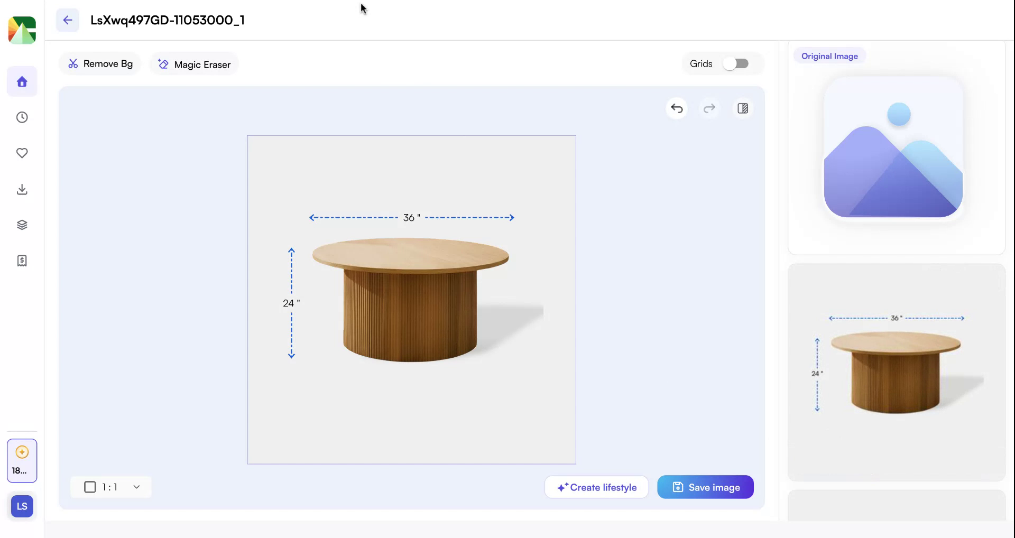
Task: Open the before/after compare view icon
Action: coord(743,108)
